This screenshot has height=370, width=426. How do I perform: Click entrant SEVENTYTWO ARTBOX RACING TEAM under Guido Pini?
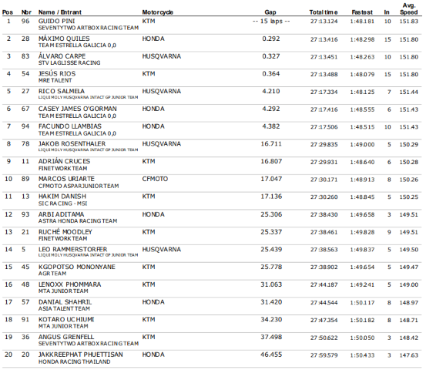pos(89,28)
